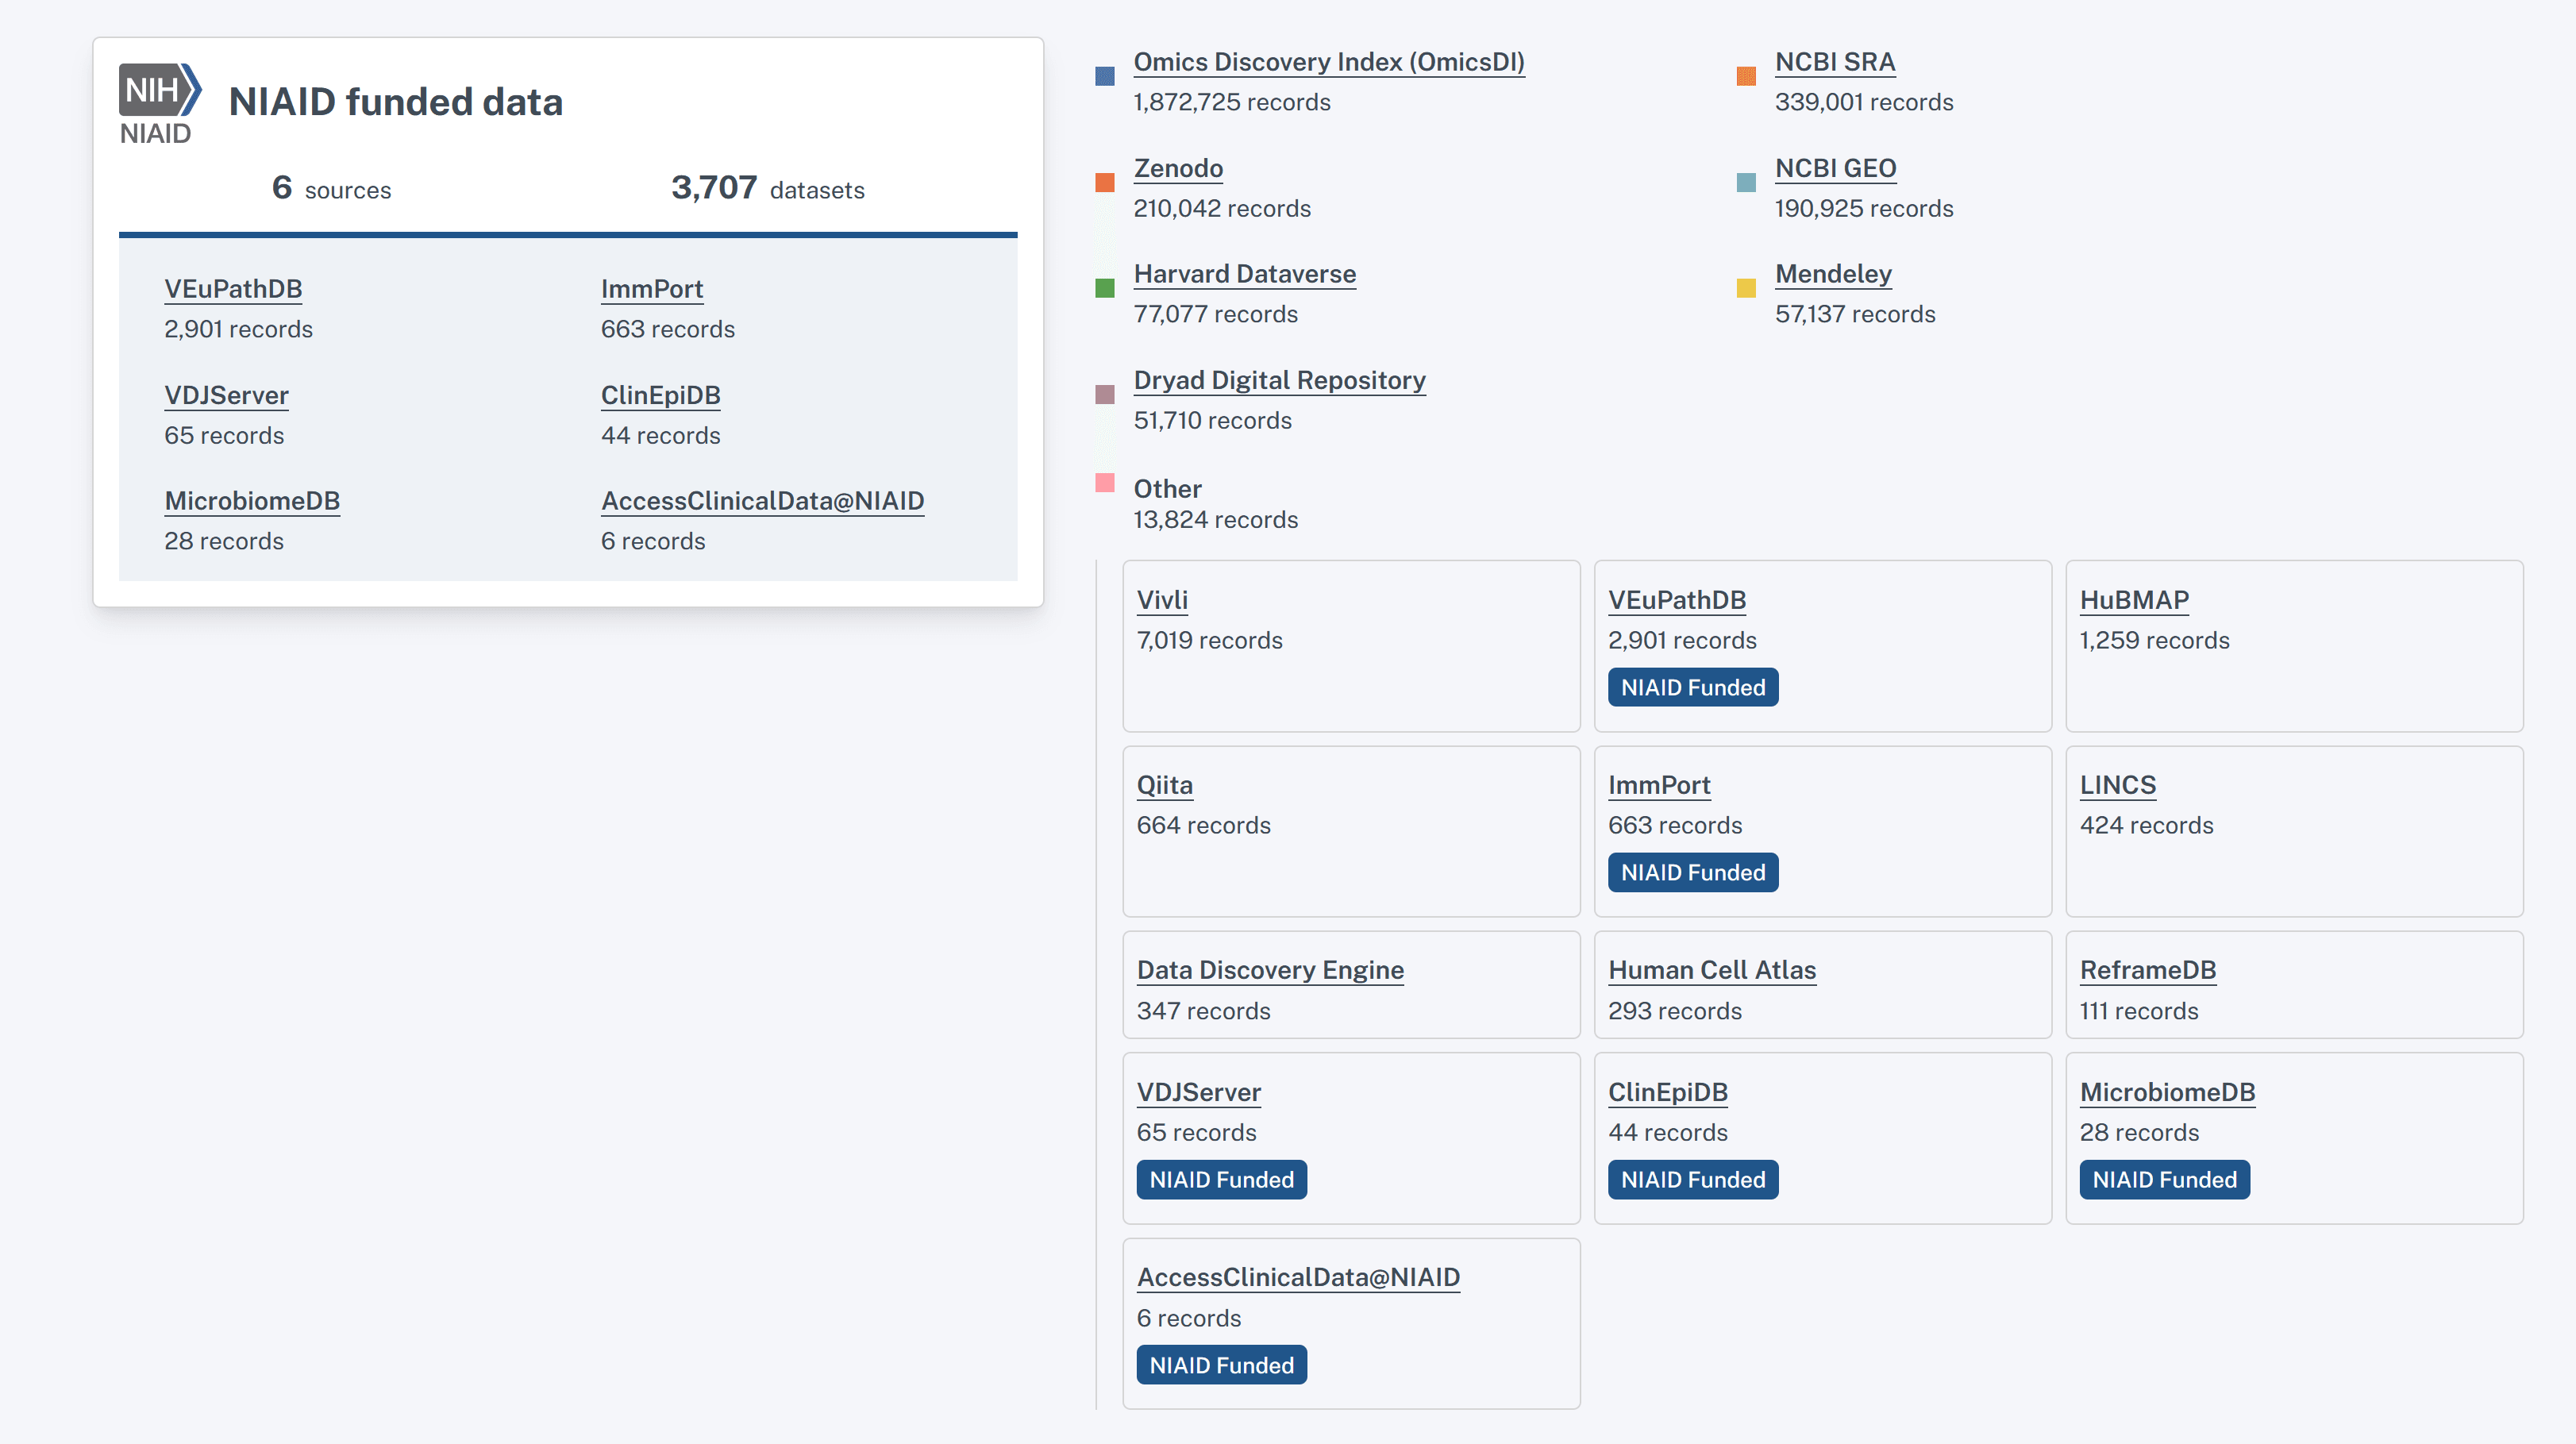Click NIAID Funded badge under VDJServer

pyautogui.click(x=1221, y=1179)
